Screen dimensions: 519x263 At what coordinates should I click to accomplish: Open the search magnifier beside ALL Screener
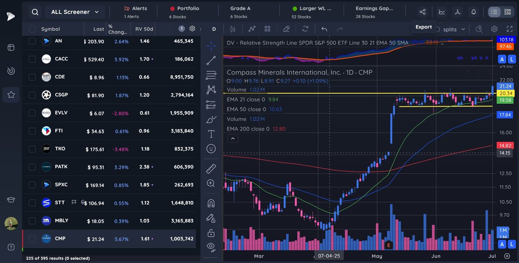tap(34, 12)
